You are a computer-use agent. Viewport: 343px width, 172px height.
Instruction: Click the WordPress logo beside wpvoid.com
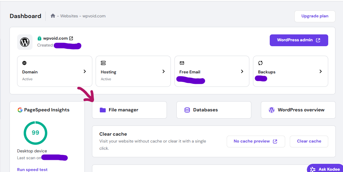pos(25,42)
